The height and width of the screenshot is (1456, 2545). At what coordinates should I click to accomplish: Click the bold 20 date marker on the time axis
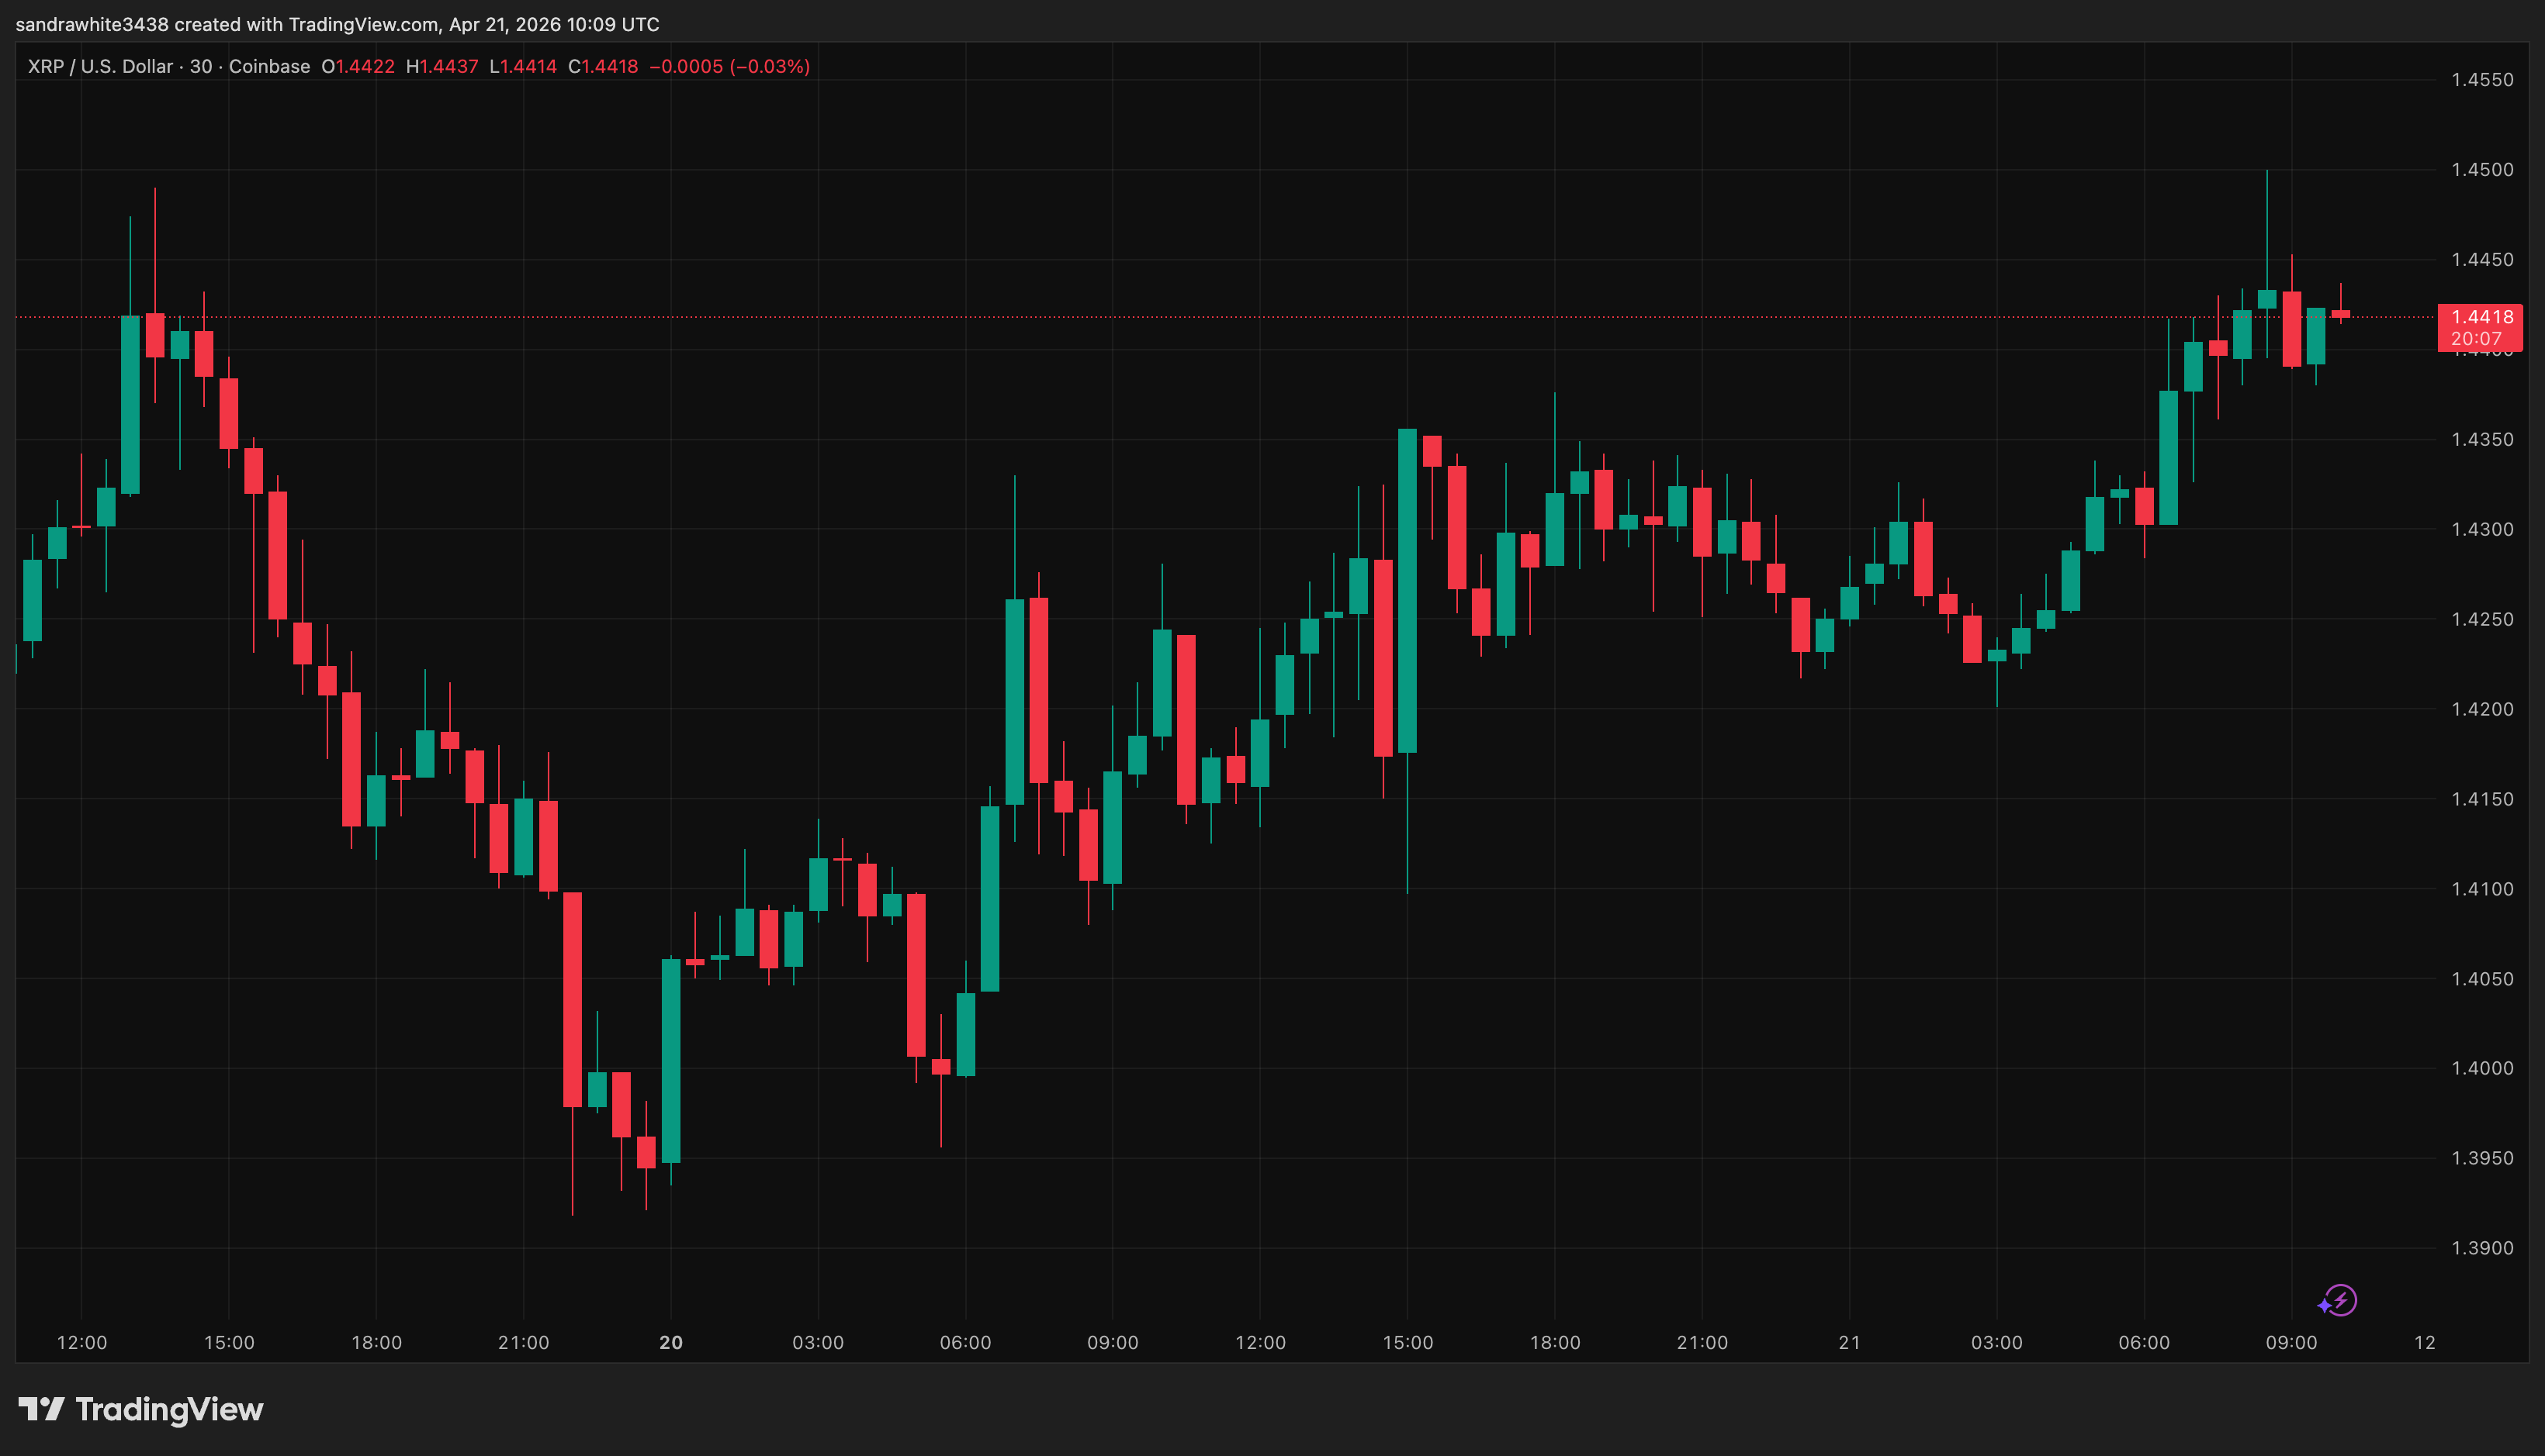[x=670, y=1342]
